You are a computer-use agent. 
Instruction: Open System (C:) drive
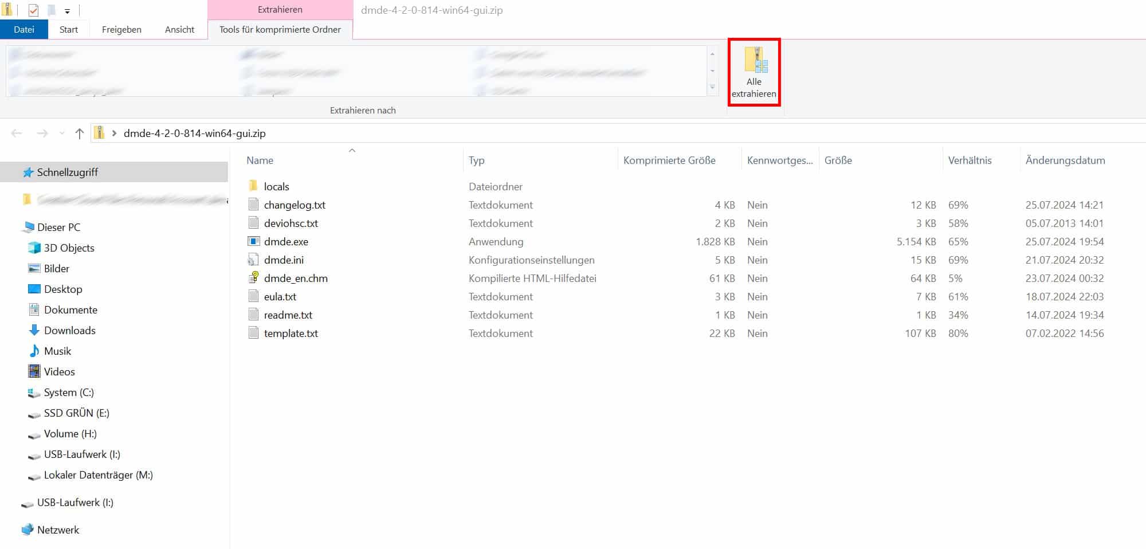[x=69, y=392]
